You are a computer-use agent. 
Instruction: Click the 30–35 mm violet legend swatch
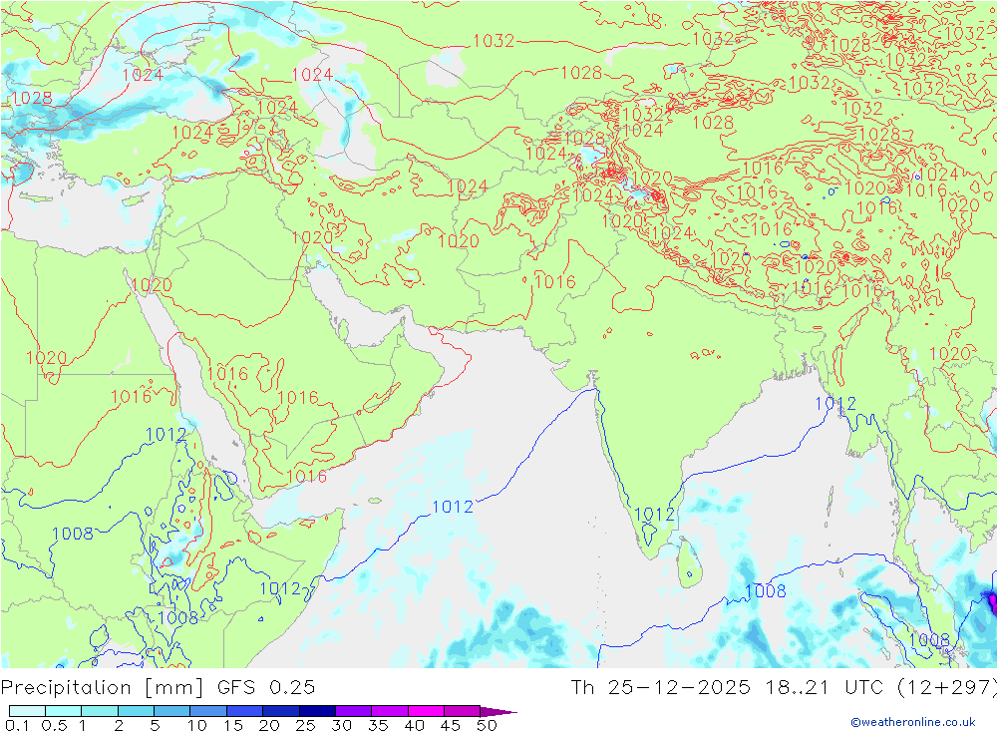click(354, 711)
